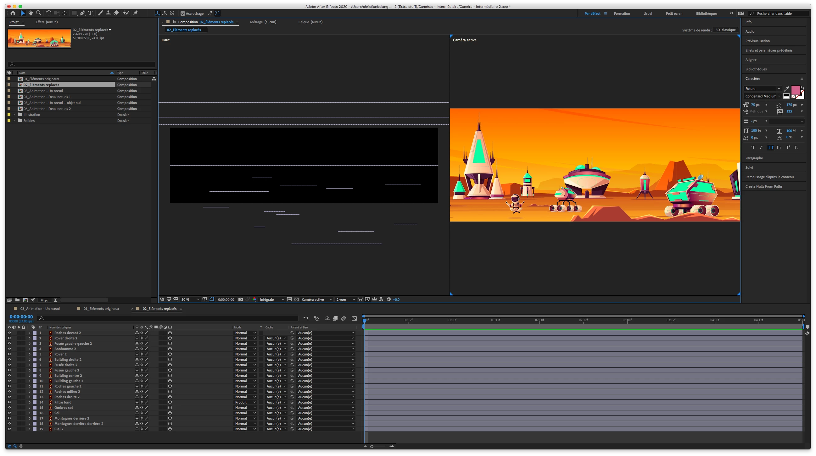Image resolution: width=816 pixels, height=456 pixels.
Task: Hide the Ciel 2 layer
Action: tap(9, 429)
